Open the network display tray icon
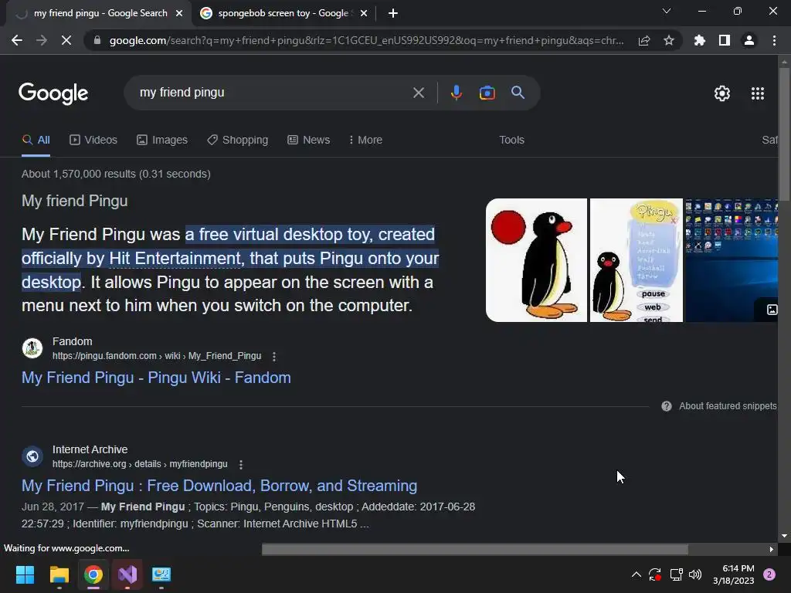 coord(676,574)
